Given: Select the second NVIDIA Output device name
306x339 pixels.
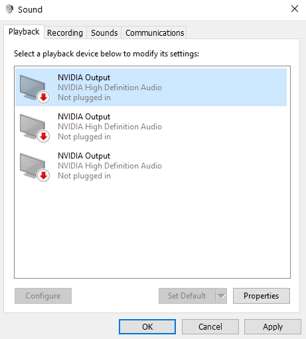Looking at the screenshot, I should (84, 117).
